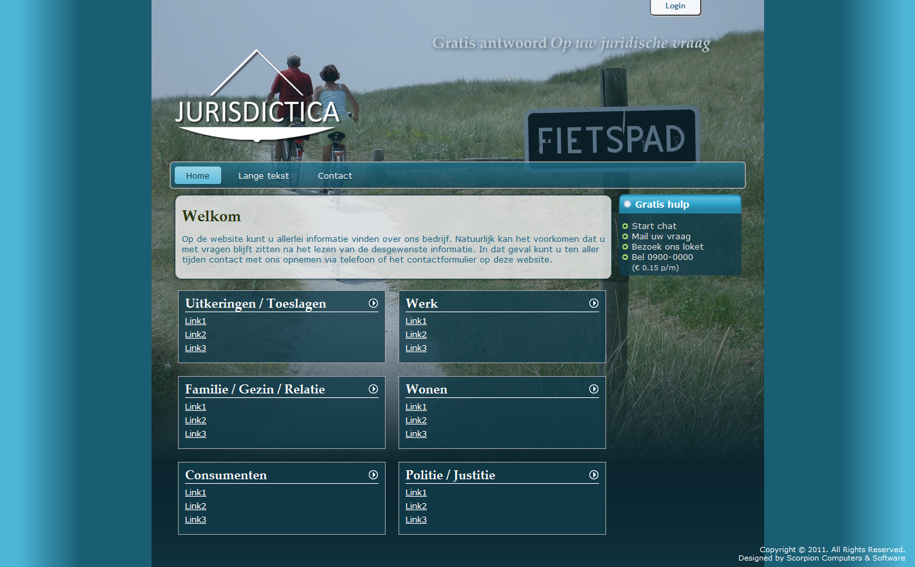Select Start chat in Gratis hulp
The width and height of the screenshot is (915, 567).
[x=654, y=226]
